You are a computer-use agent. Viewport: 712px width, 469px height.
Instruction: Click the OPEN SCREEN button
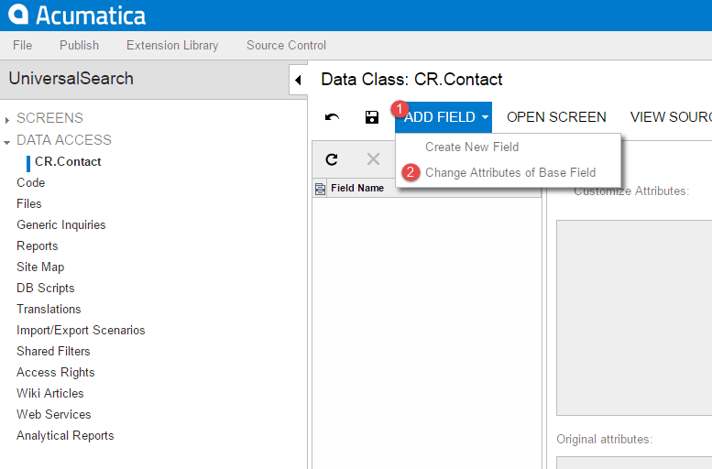(x=556, y=117)
